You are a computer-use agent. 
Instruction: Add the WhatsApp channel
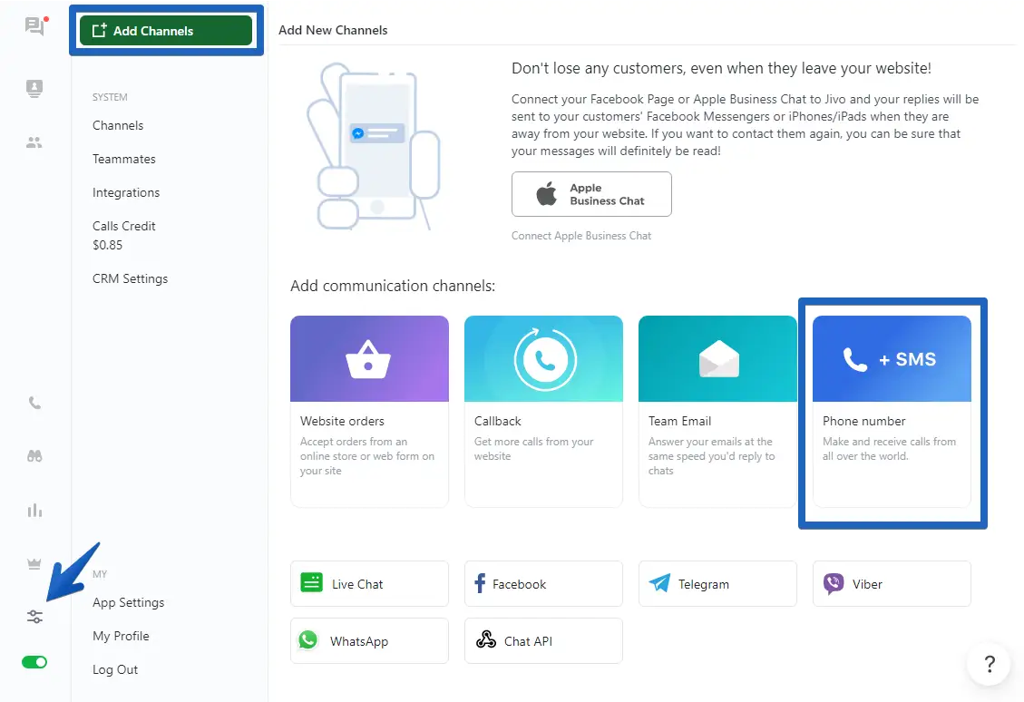369,640
